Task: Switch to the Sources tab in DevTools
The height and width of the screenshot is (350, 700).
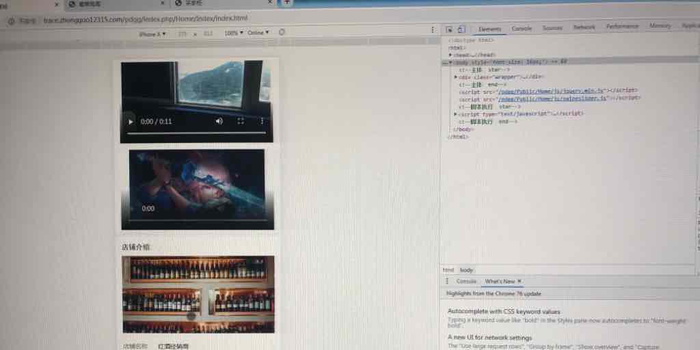Action: (x=552, y=28)
